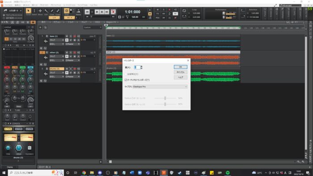Start playback with the Play button
The height and width of the screenshot is (176, 313).
(x=97, y=12)
